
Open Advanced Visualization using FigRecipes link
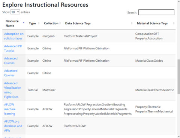click(x=12, y=90)
